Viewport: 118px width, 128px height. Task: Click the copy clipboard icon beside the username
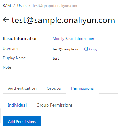(86, 49)
